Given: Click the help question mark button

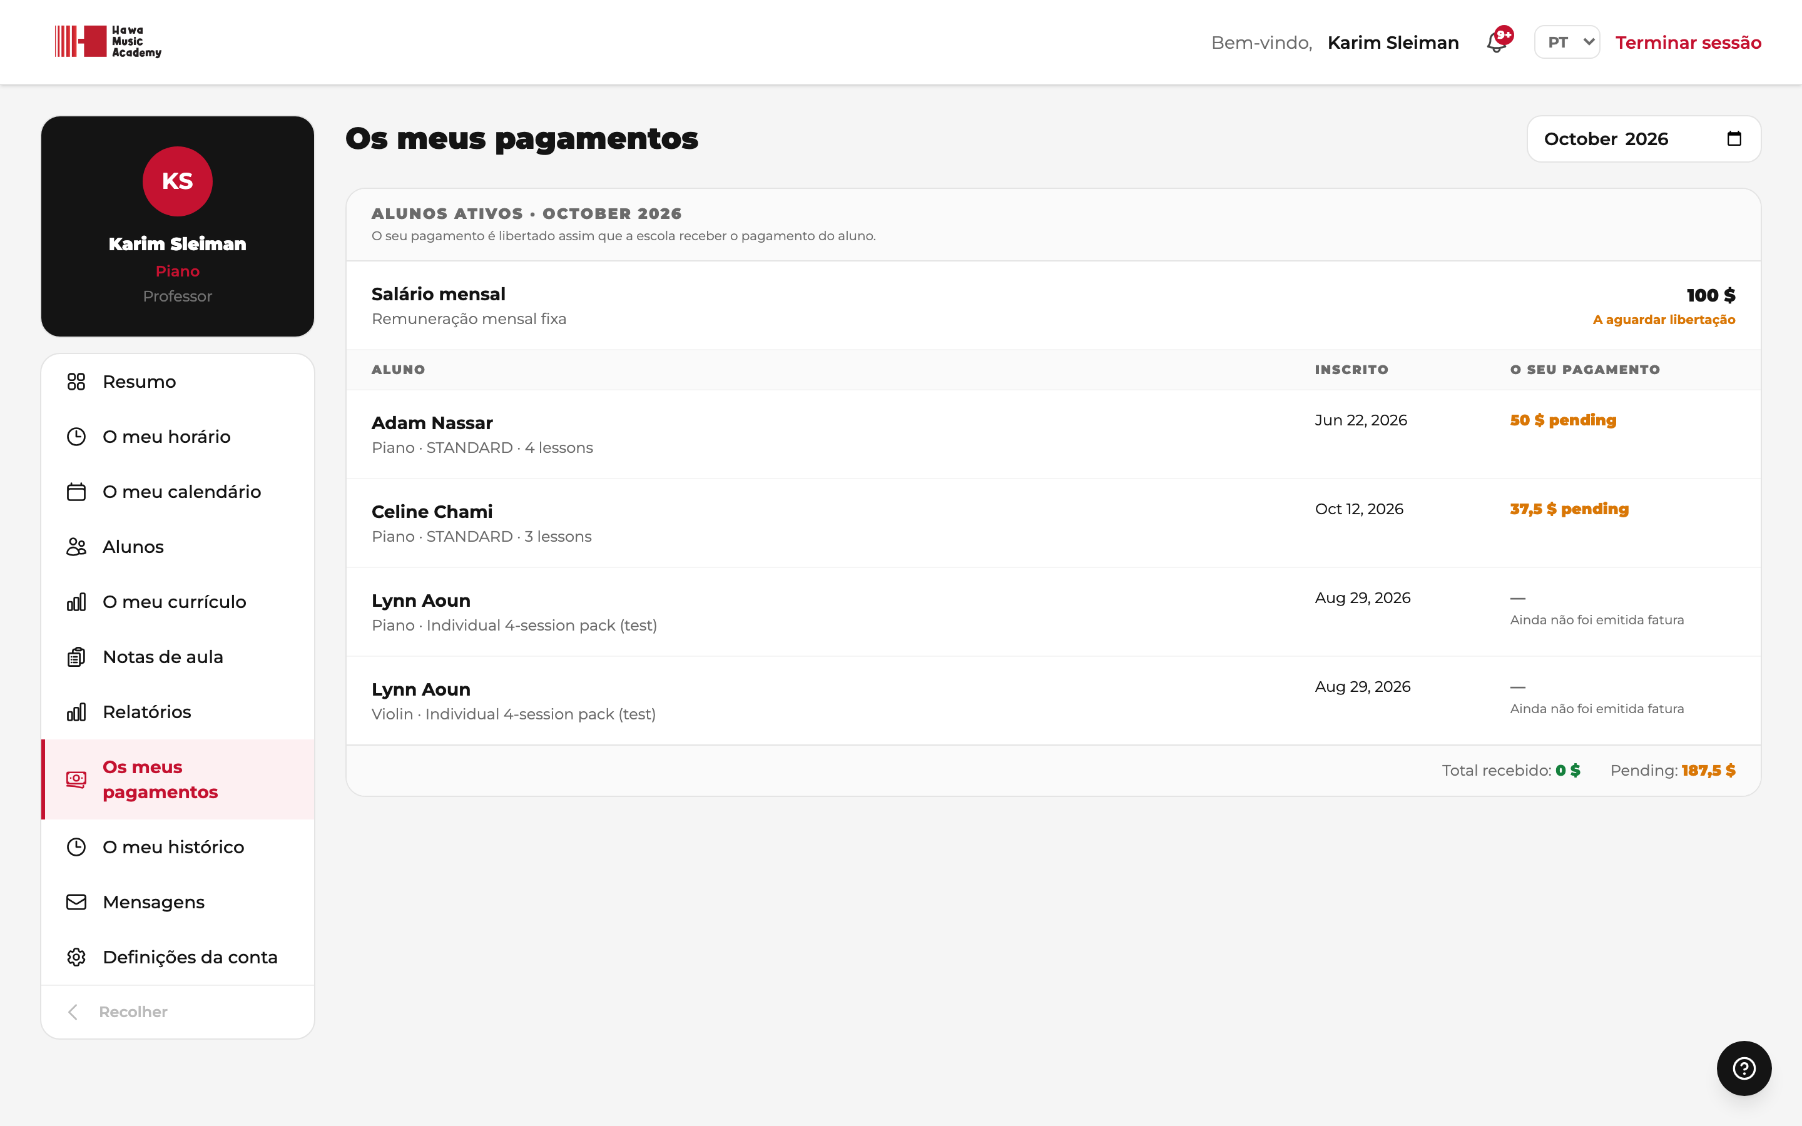Looking at the screenshot, I should click(1744, 1068).
